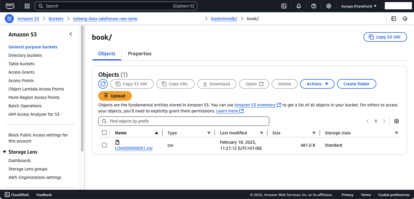The image size is (414, 199).
Task: Collapse the Storage Lens section
Action: tap(5, 152)
